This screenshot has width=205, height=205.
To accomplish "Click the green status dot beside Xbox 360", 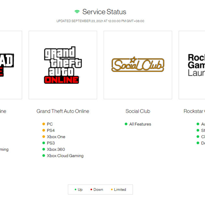I will [44, 149].
